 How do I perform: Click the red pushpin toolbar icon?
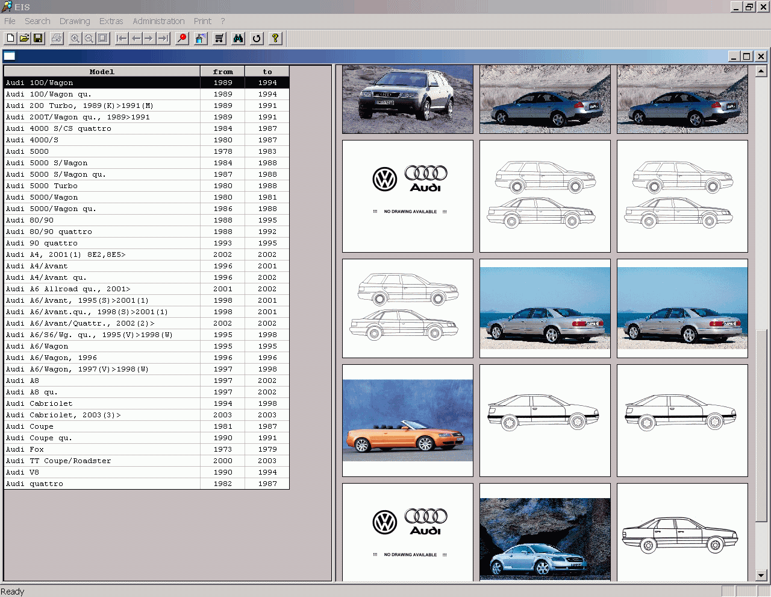[x=182, y=38]
